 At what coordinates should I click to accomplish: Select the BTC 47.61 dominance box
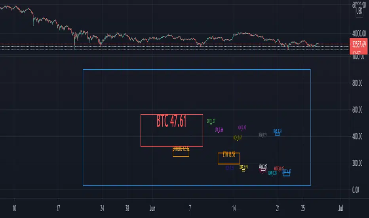[x=171, y=130]
